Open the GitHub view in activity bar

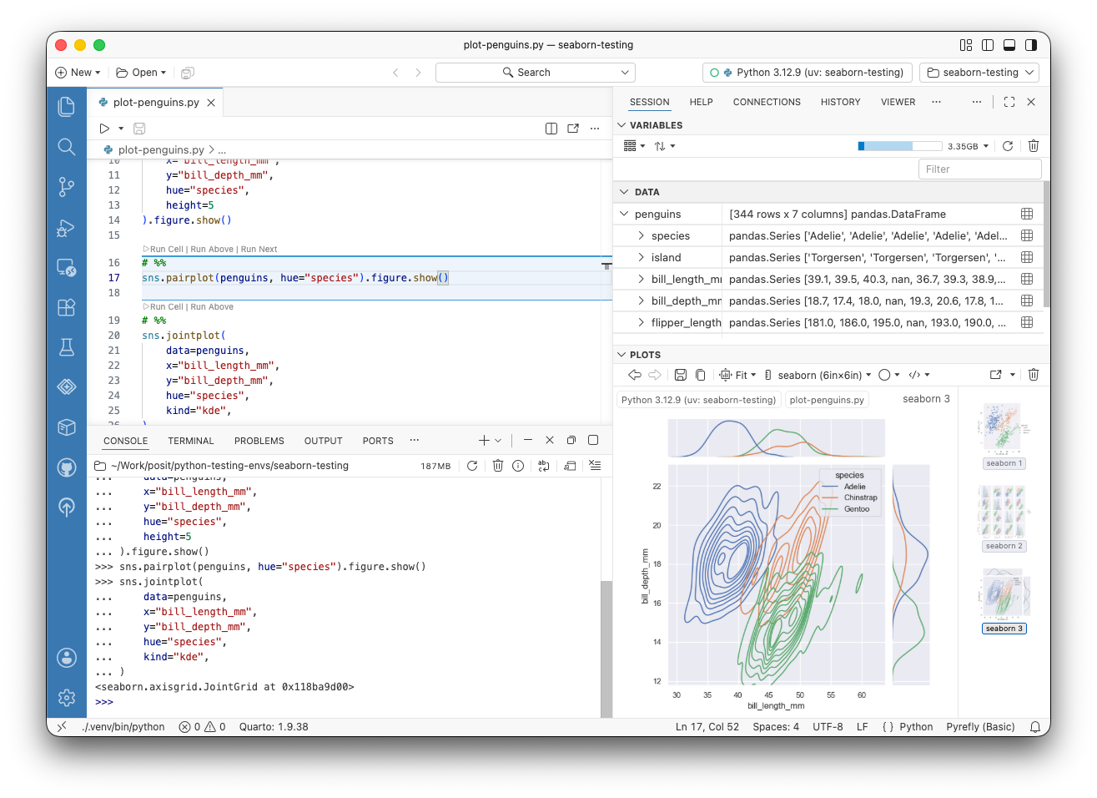click(67, 467)
